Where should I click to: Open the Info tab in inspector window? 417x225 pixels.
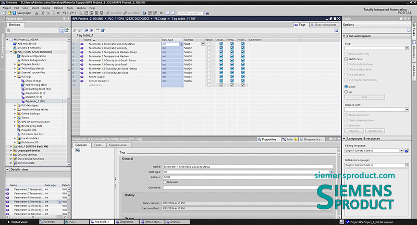290,139
